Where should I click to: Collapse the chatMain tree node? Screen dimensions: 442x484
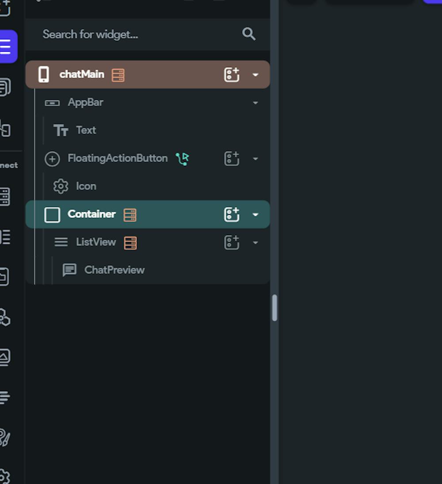255,75
